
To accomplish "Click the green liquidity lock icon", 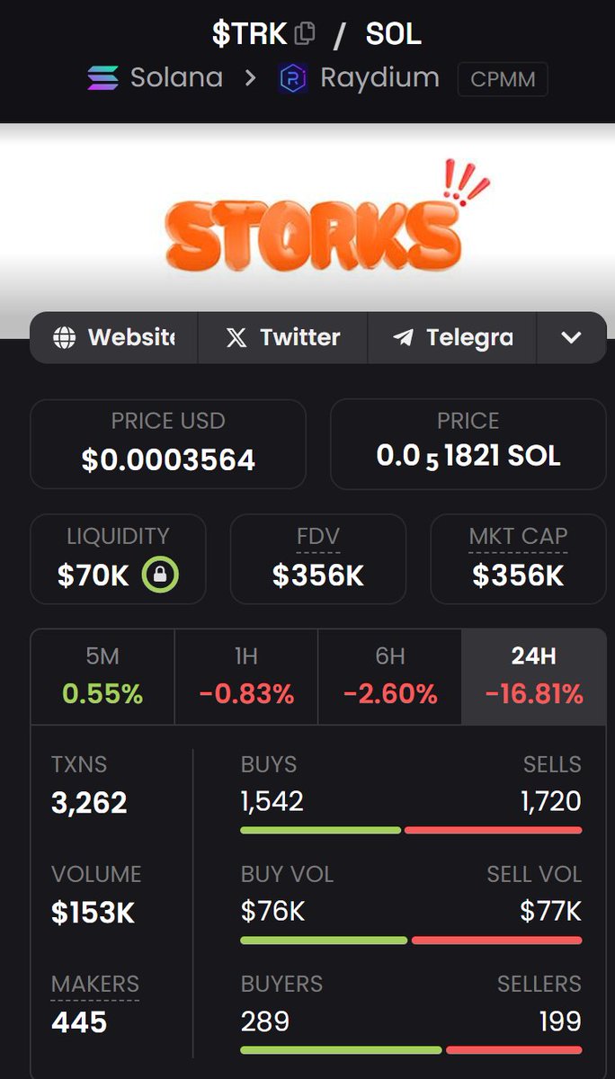I will click(160, 575).
